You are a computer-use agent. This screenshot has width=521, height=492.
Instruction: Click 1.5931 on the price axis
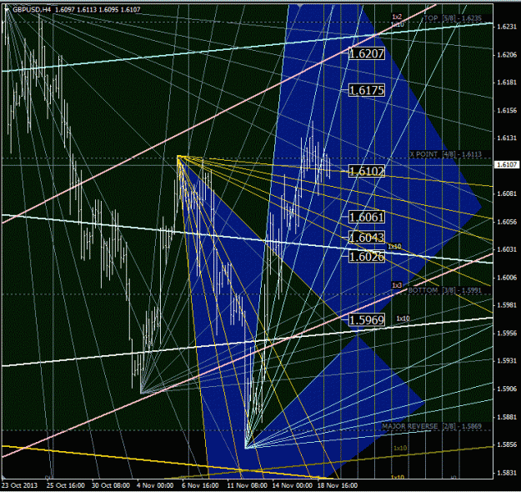507,361
